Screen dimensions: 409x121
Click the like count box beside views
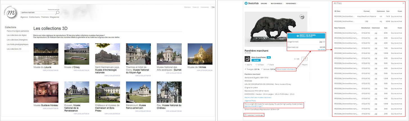(304, 59)
